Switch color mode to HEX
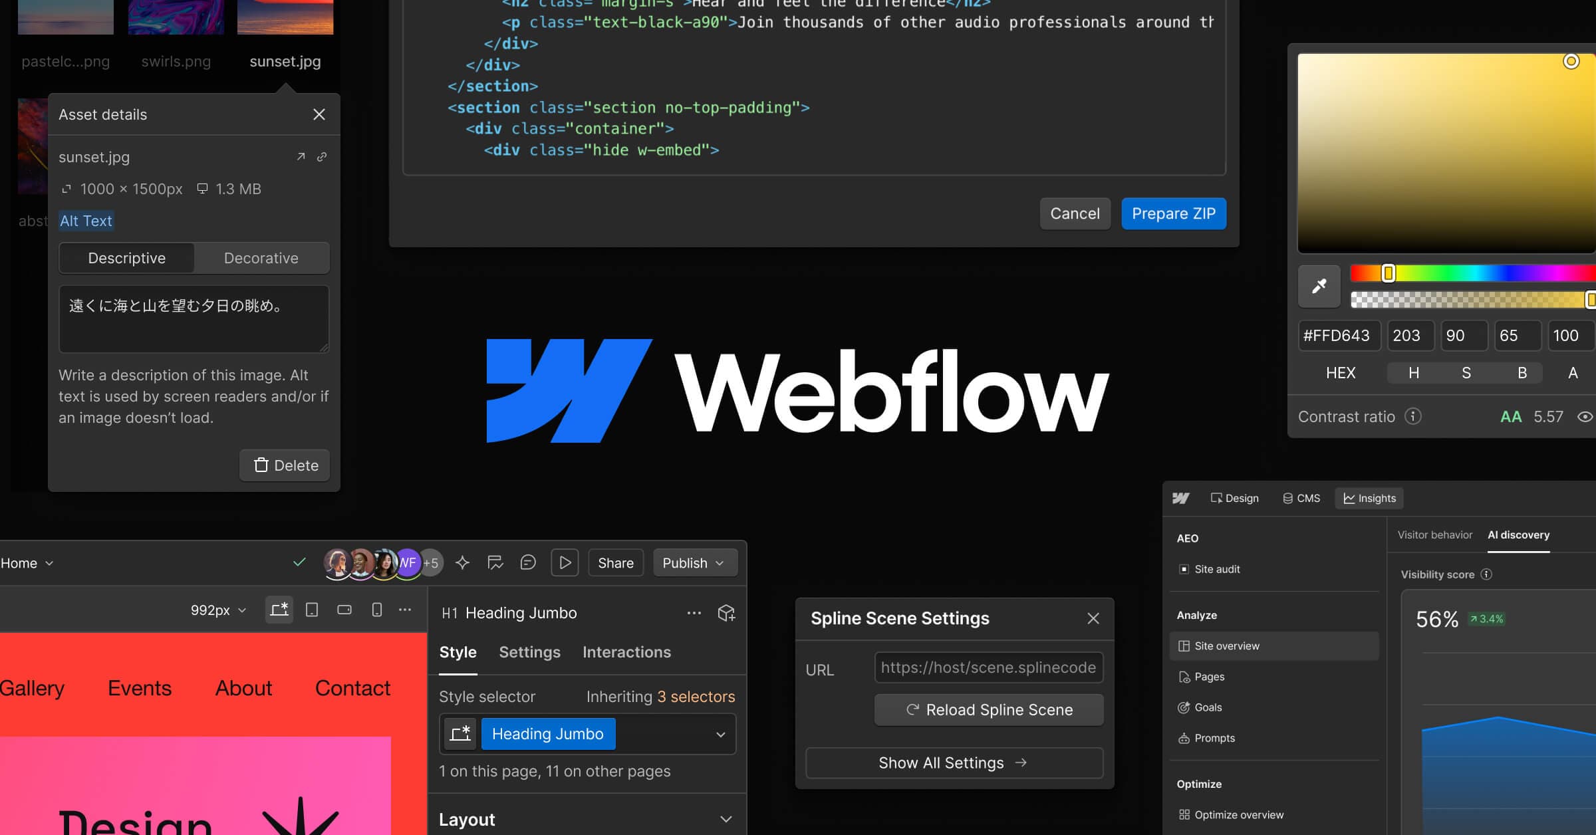 click(x=1340, y=373)
